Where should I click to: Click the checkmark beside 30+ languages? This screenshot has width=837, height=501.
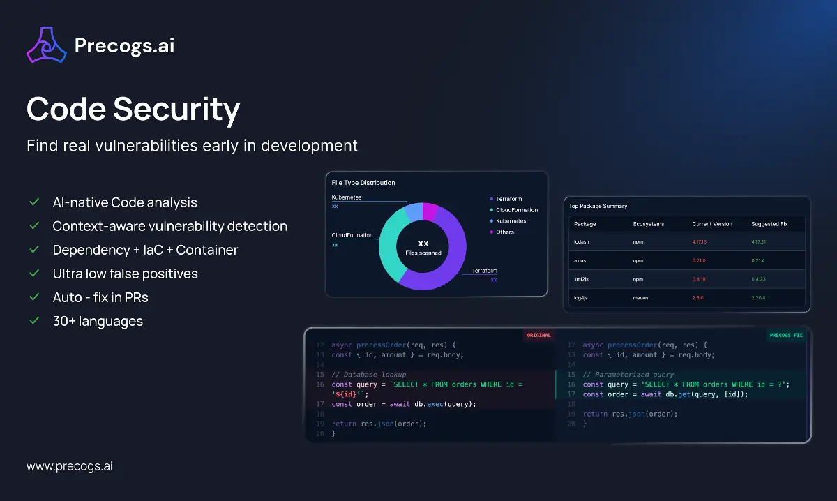click(x=34, y=321)
